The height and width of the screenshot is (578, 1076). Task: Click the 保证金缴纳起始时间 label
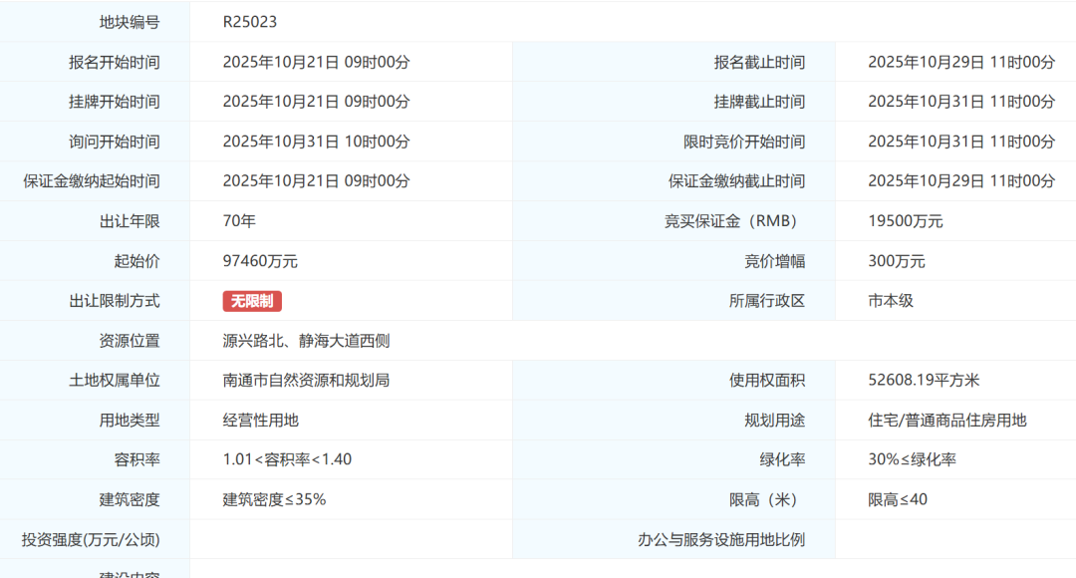tap(92, 181)
